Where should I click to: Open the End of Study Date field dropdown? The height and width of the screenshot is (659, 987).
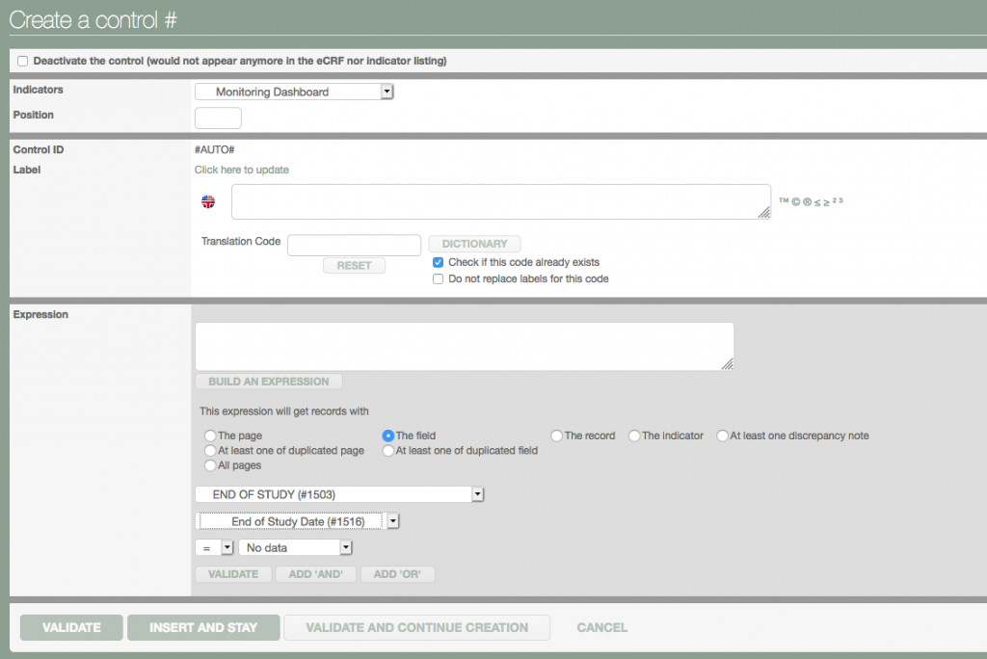point(392,521)
